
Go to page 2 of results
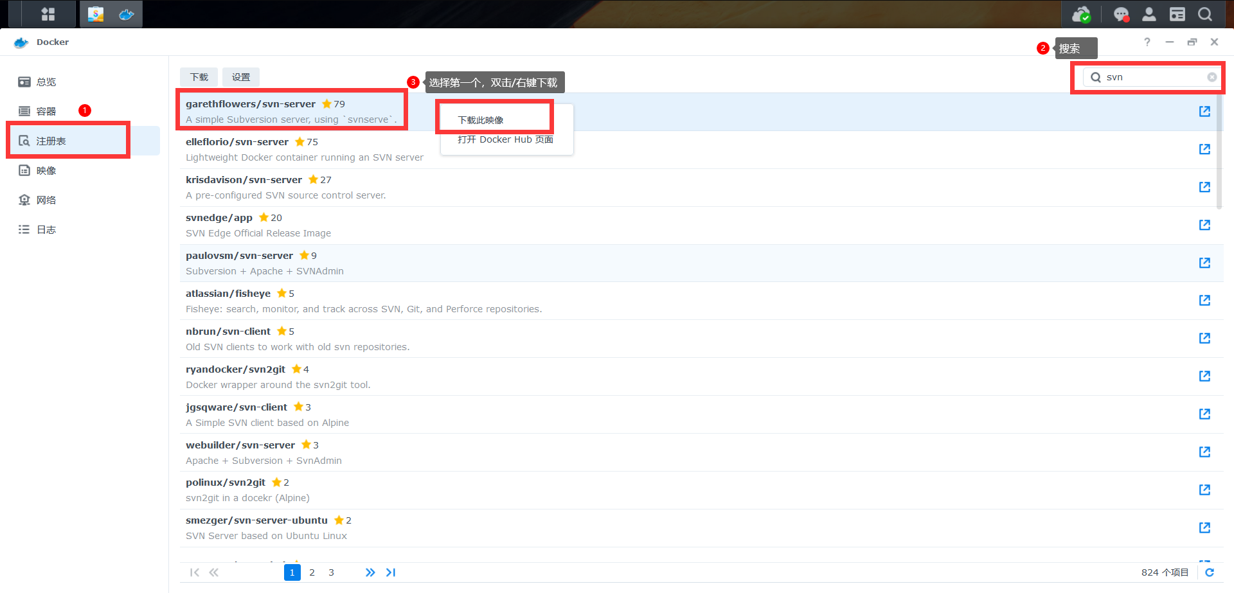coord(312,572)
